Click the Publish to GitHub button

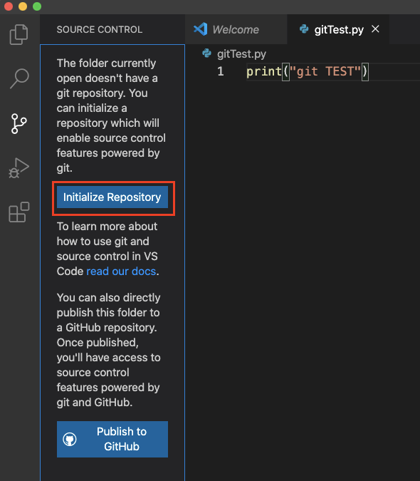click(112, 439)
